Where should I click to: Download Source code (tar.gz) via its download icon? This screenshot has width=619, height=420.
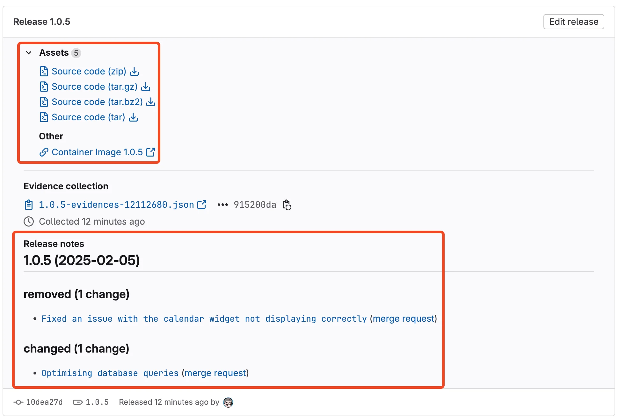145,87
